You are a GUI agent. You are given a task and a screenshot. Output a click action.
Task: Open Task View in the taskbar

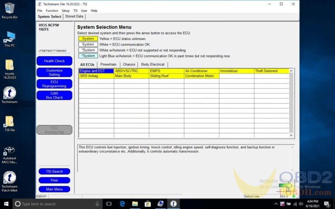109,204
